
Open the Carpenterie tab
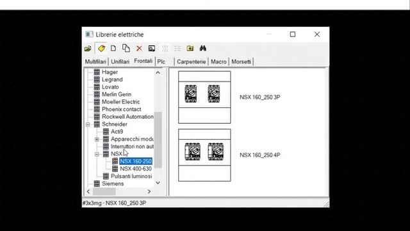click(191, 62)
